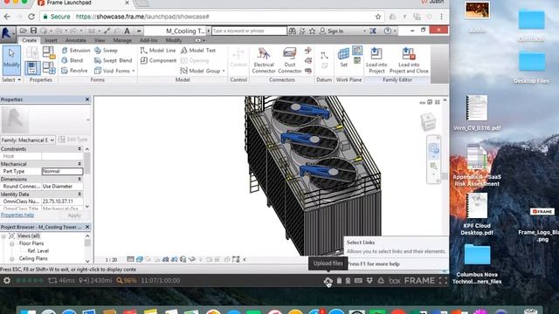The image size is (559, 314).
Task: Click the Frame Upload files cloud icon
Action: [328, 281]
